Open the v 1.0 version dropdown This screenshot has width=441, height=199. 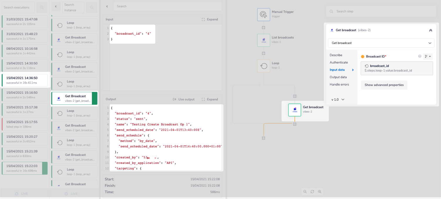point(338,100)
